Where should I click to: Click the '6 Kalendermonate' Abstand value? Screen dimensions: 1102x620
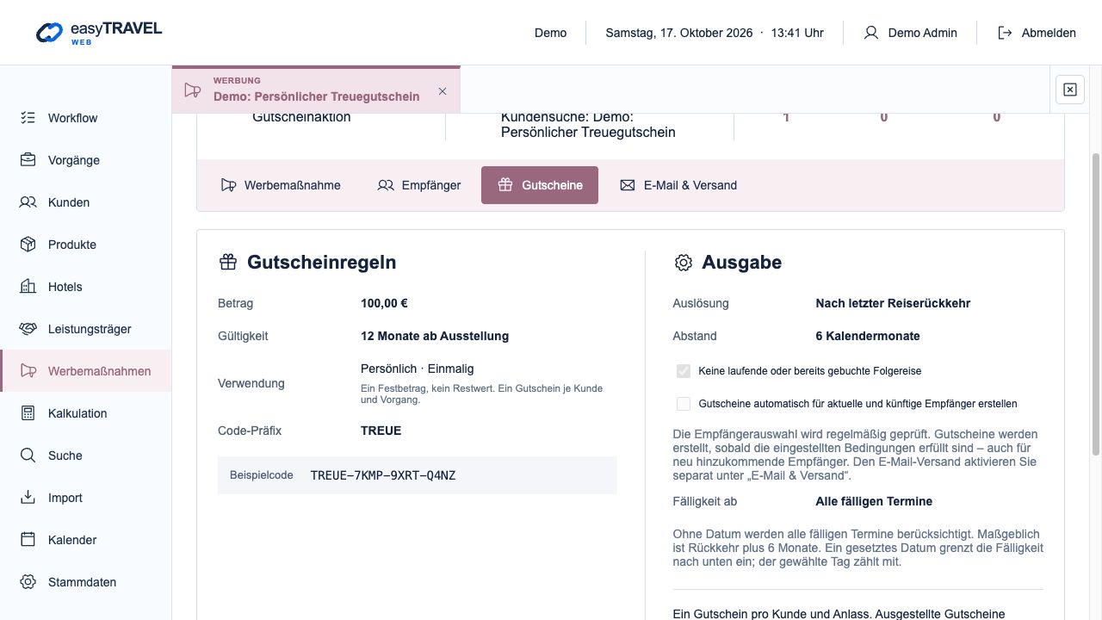tap(868, 336)
